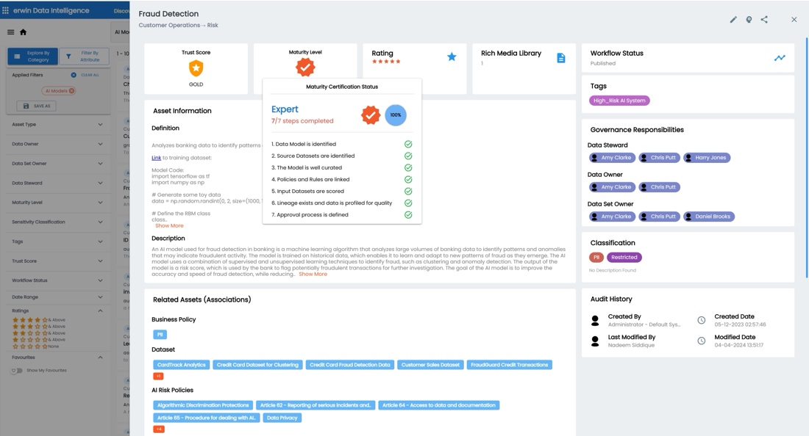Click the gold Trust Score badge icon
Image resolution: width=809 pixels, height=436 pixels.
tap(196, 68)
